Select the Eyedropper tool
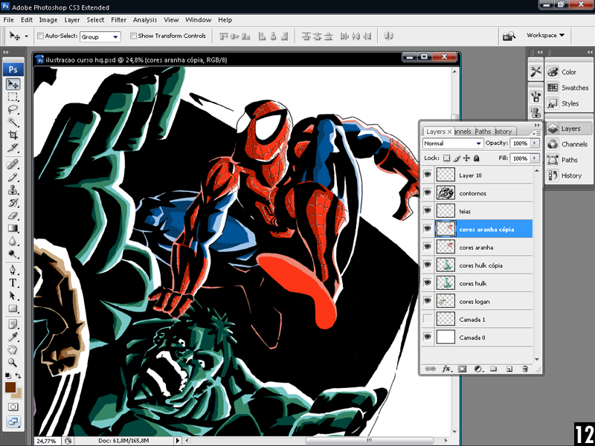The width and height of the screenshot is (595, 446). (x=13, y=337)
